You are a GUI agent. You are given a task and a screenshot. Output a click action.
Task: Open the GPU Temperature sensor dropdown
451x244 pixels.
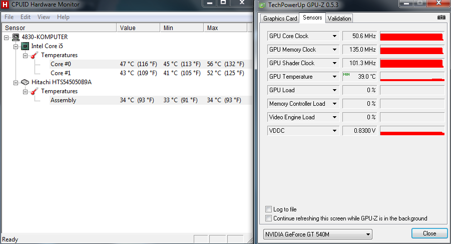pyautogui.click(x=334, y=77)
